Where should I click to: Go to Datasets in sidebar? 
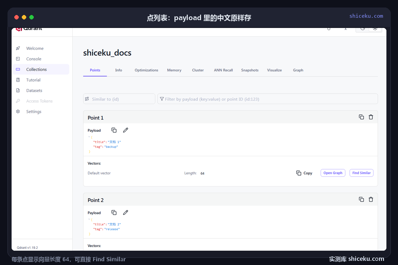(x=41, y=90)
